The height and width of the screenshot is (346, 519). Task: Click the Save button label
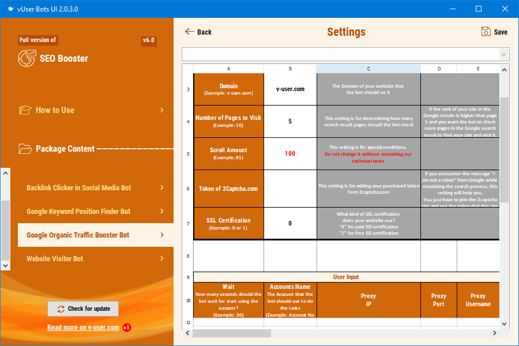click(501, 32)
